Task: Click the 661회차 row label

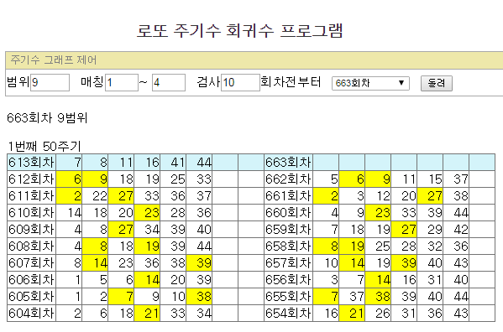Action: tap(288, 195)
